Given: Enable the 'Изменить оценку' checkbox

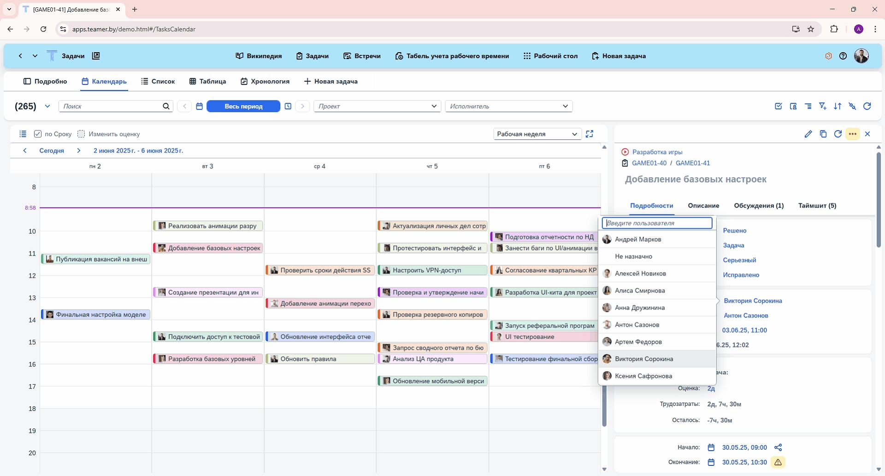Looking at the screenshot, I should (x=81, y=134).
